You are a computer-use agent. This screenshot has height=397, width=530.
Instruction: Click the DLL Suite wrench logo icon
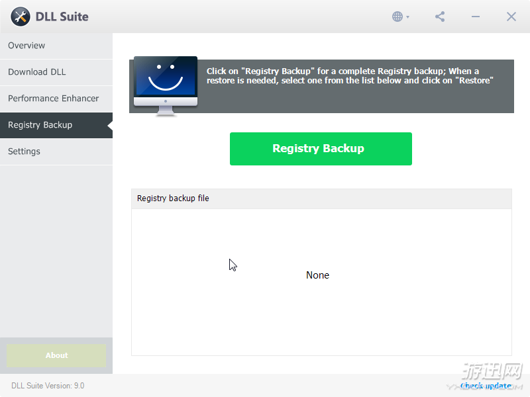tap(21, 17)
